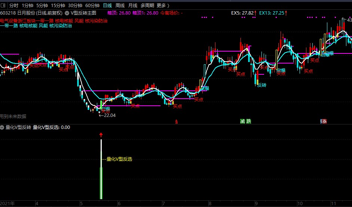Expand the 更多 period options chevron
The width and height of the screenshot is (352, 207).
click(168, 5)
